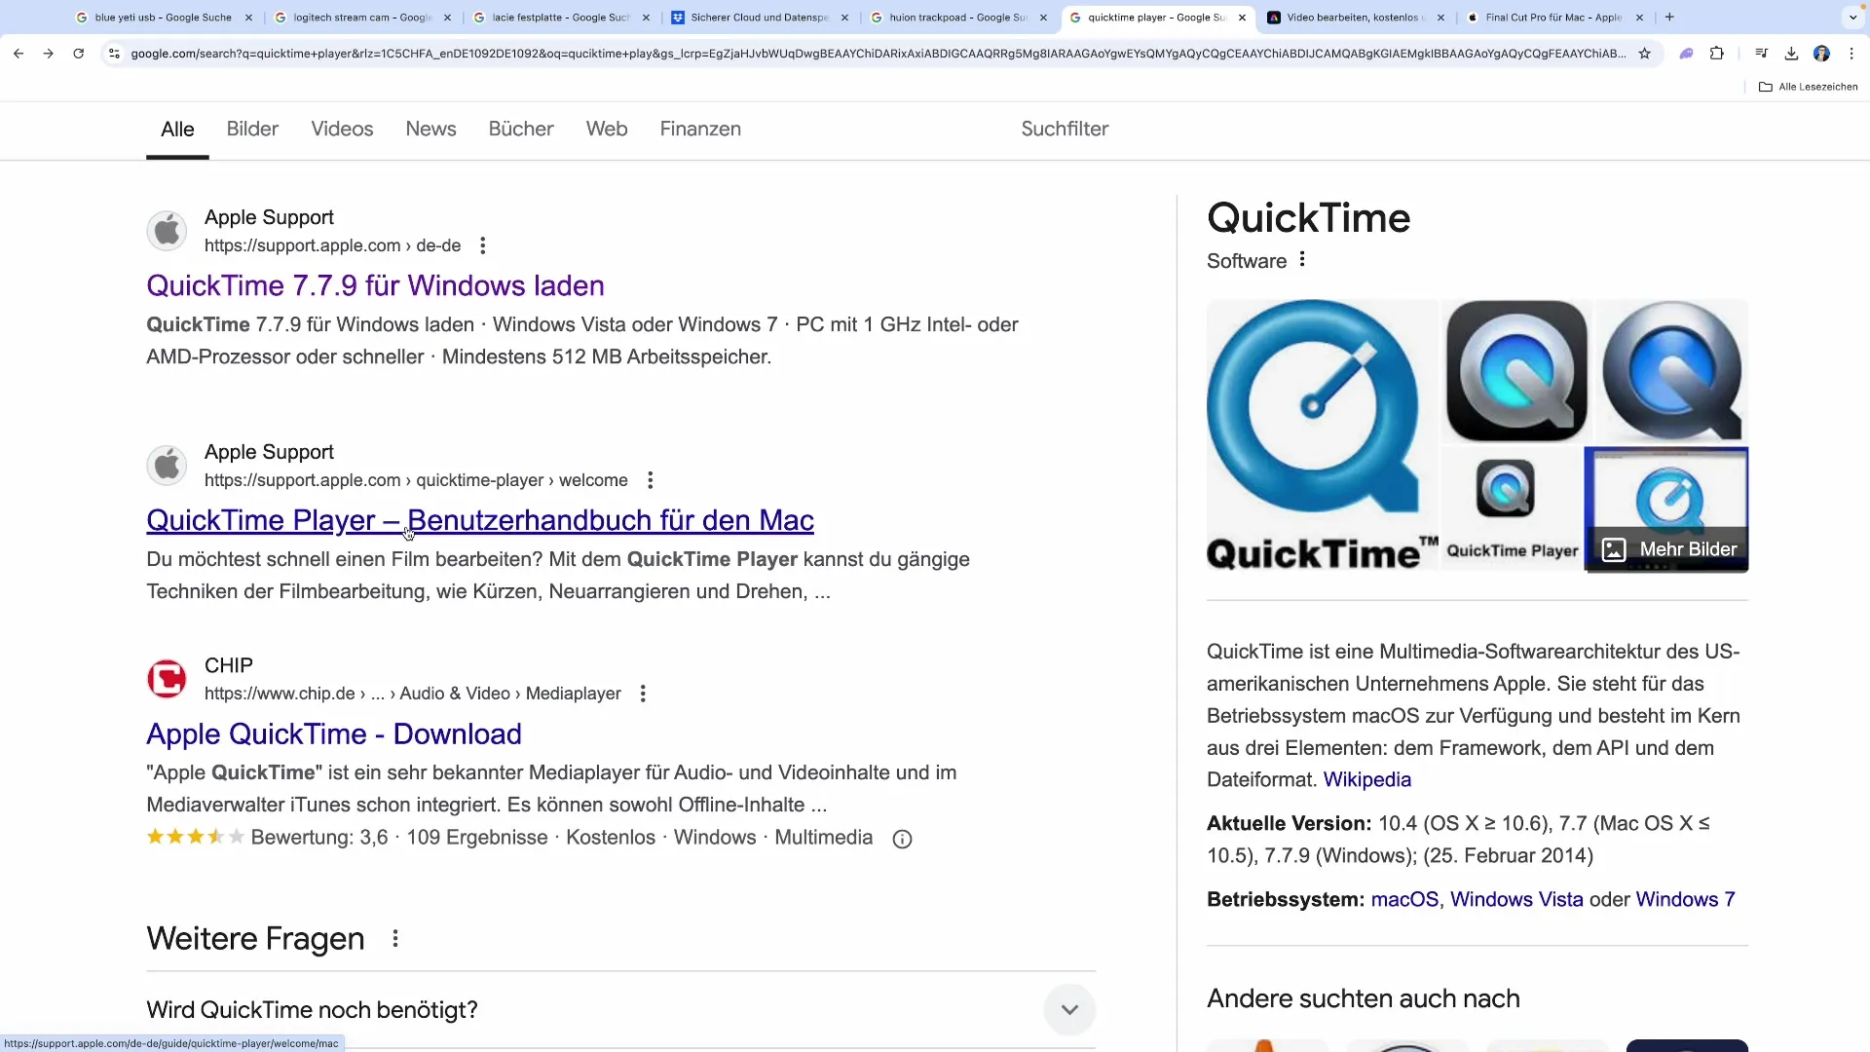Click info icon next to CHIP rating
The width and height of the screenshot is (1870, 1052).
pos(902,839)
